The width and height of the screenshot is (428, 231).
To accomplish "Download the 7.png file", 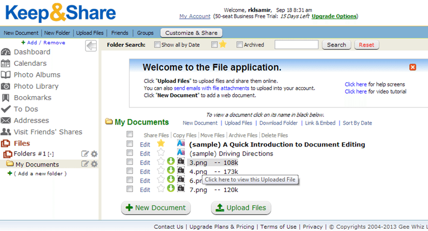I will point(171,188).
